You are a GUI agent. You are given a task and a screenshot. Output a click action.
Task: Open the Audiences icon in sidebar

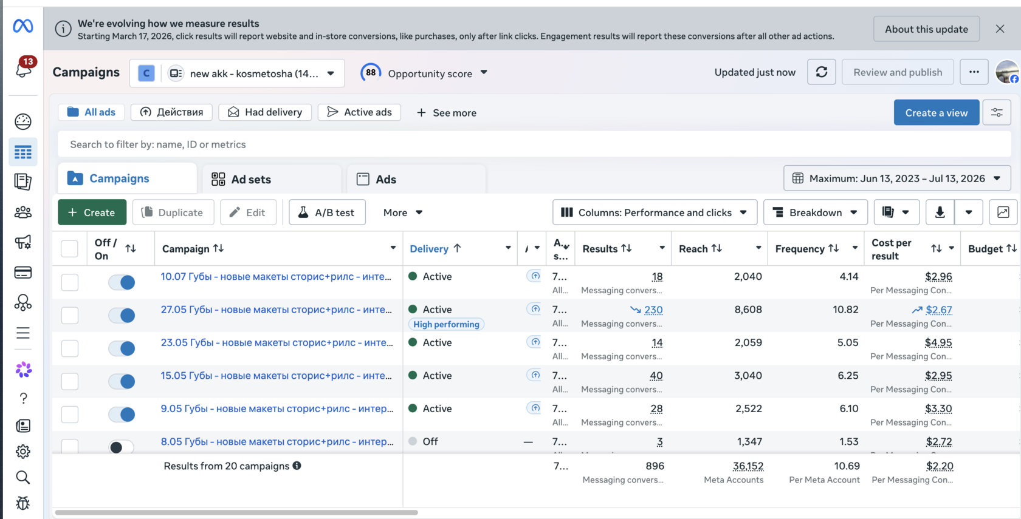23,212
